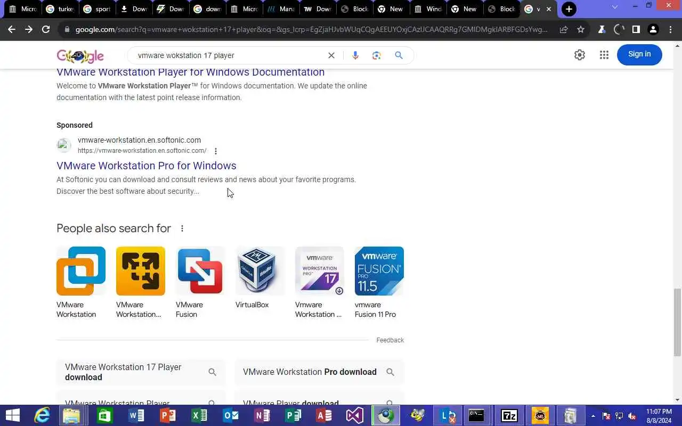Switch to the 'Wind' Microsoft tab
Screen dimensions: 682x426
(x=428, y=9)
